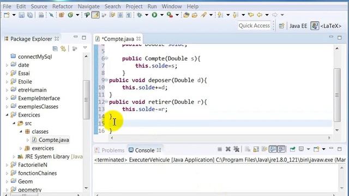Switch to the LaTeX perspective

click(326, 26)
